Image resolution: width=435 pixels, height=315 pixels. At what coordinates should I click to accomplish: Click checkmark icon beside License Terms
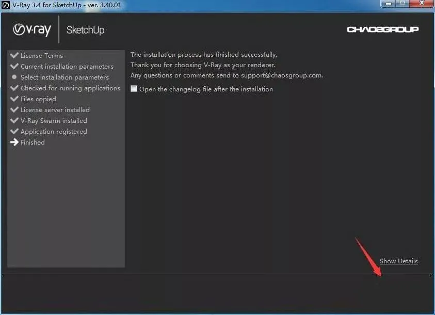click(x=14, y=55)
